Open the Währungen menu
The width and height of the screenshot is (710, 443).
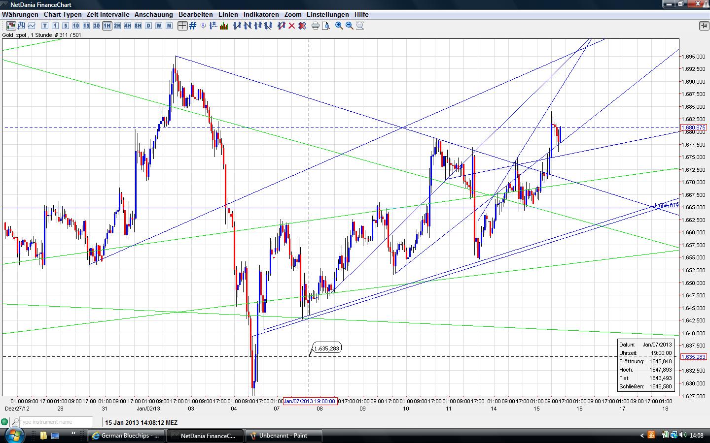pos(20,14)
